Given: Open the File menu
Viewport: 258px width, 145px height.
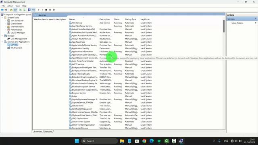Looking at the screenshot, I should [x=3, y=6].
